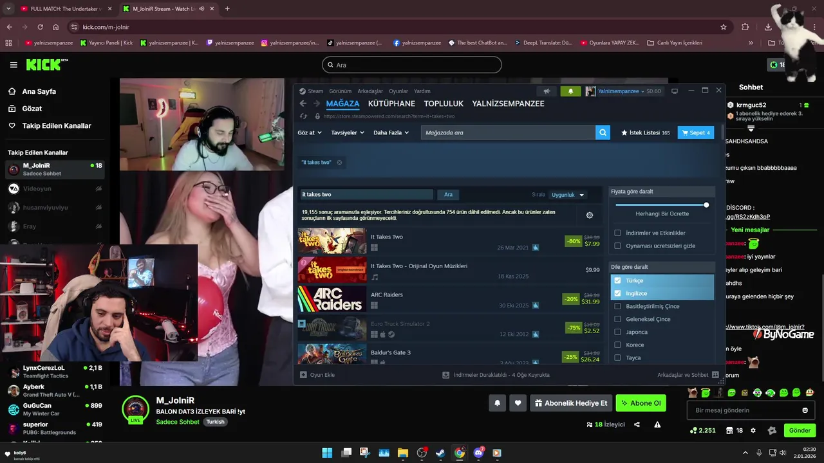Open the Sırala Uygunluk sort dropdown
The height and width of the screenshot is (463, 824).
[x=568, y=195]
